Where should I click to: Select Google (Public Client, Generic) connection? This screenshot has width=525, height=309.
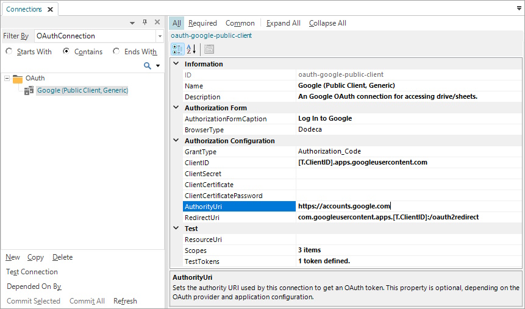(82, 90)
